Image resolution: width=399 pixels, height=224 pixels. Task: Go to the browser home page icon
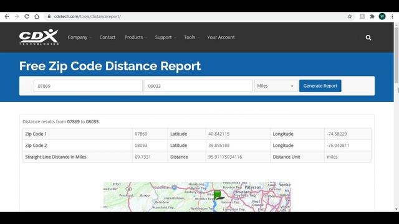click(x=37, y=17)
